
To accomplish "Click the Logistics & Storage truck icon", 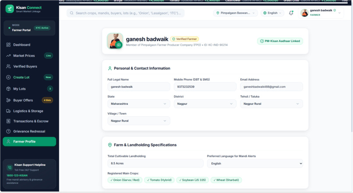I will pyautogui.click(x=8, y=111).
